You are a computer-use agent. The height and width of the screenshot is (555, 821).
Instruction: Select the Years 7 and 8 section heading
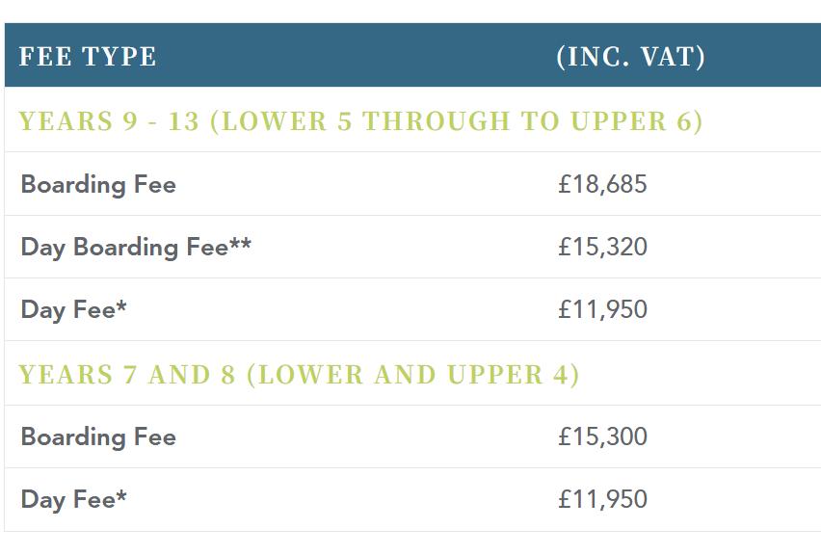click(299, 375)
